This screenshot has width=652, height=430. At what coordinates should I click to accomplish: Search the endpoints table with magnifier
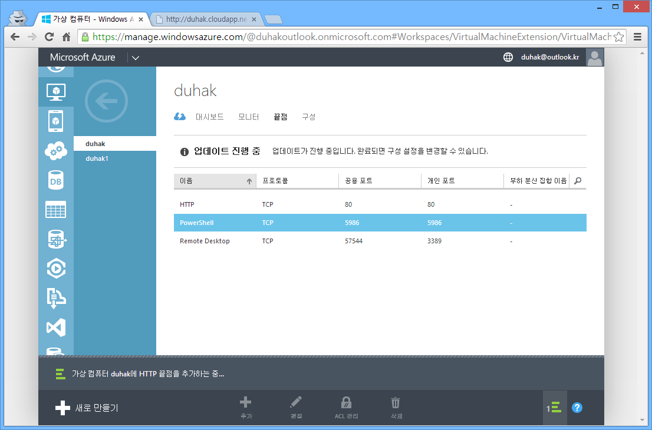click(x=578, y=181)
